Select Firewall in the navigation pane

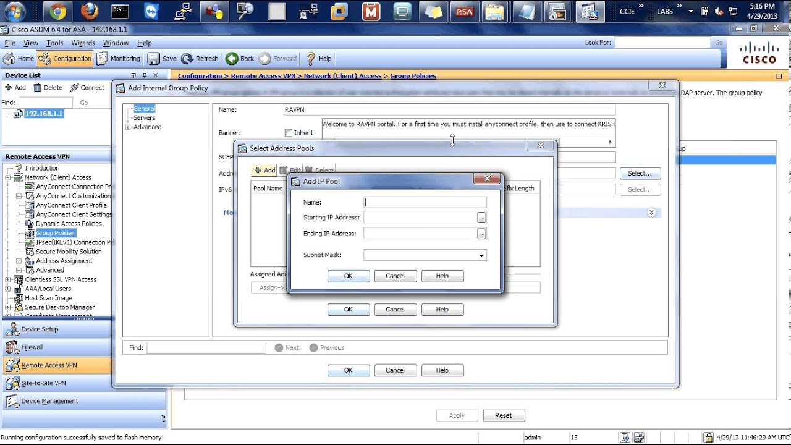coord(32,347)
